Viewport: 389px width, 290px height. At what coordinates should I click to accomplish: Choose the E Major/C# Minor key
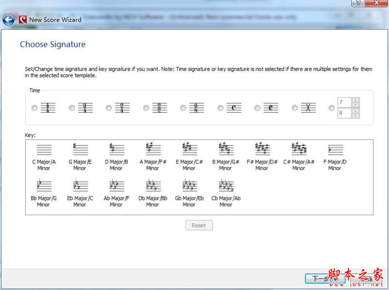coord(189,157)
